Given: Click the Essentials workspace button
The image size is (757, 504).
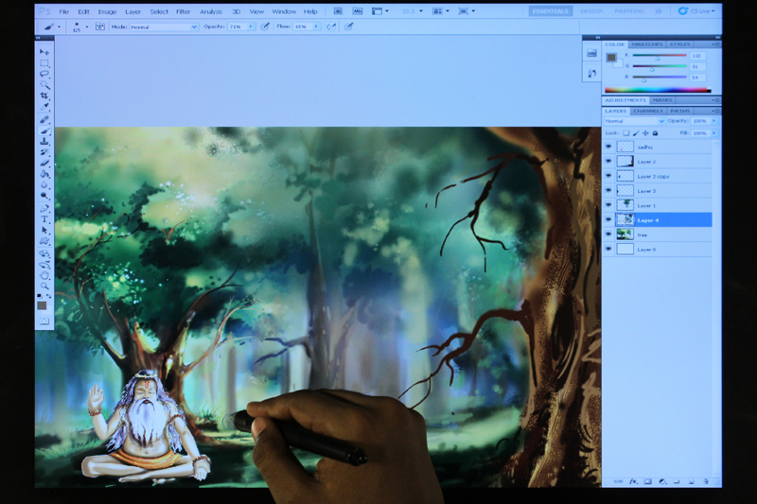Looking at the screenshot, I should [x=549, y=11].
